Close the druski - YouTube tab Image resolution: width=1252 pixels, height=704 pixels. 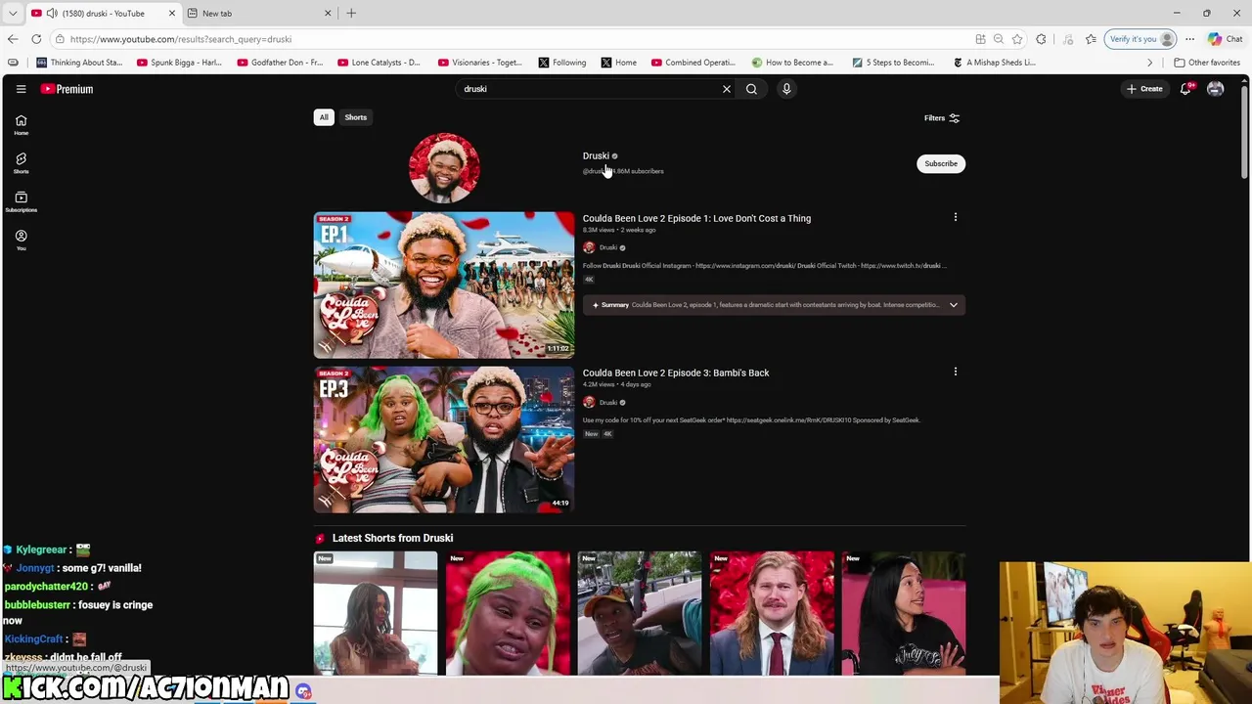click(x=173, y=13)
